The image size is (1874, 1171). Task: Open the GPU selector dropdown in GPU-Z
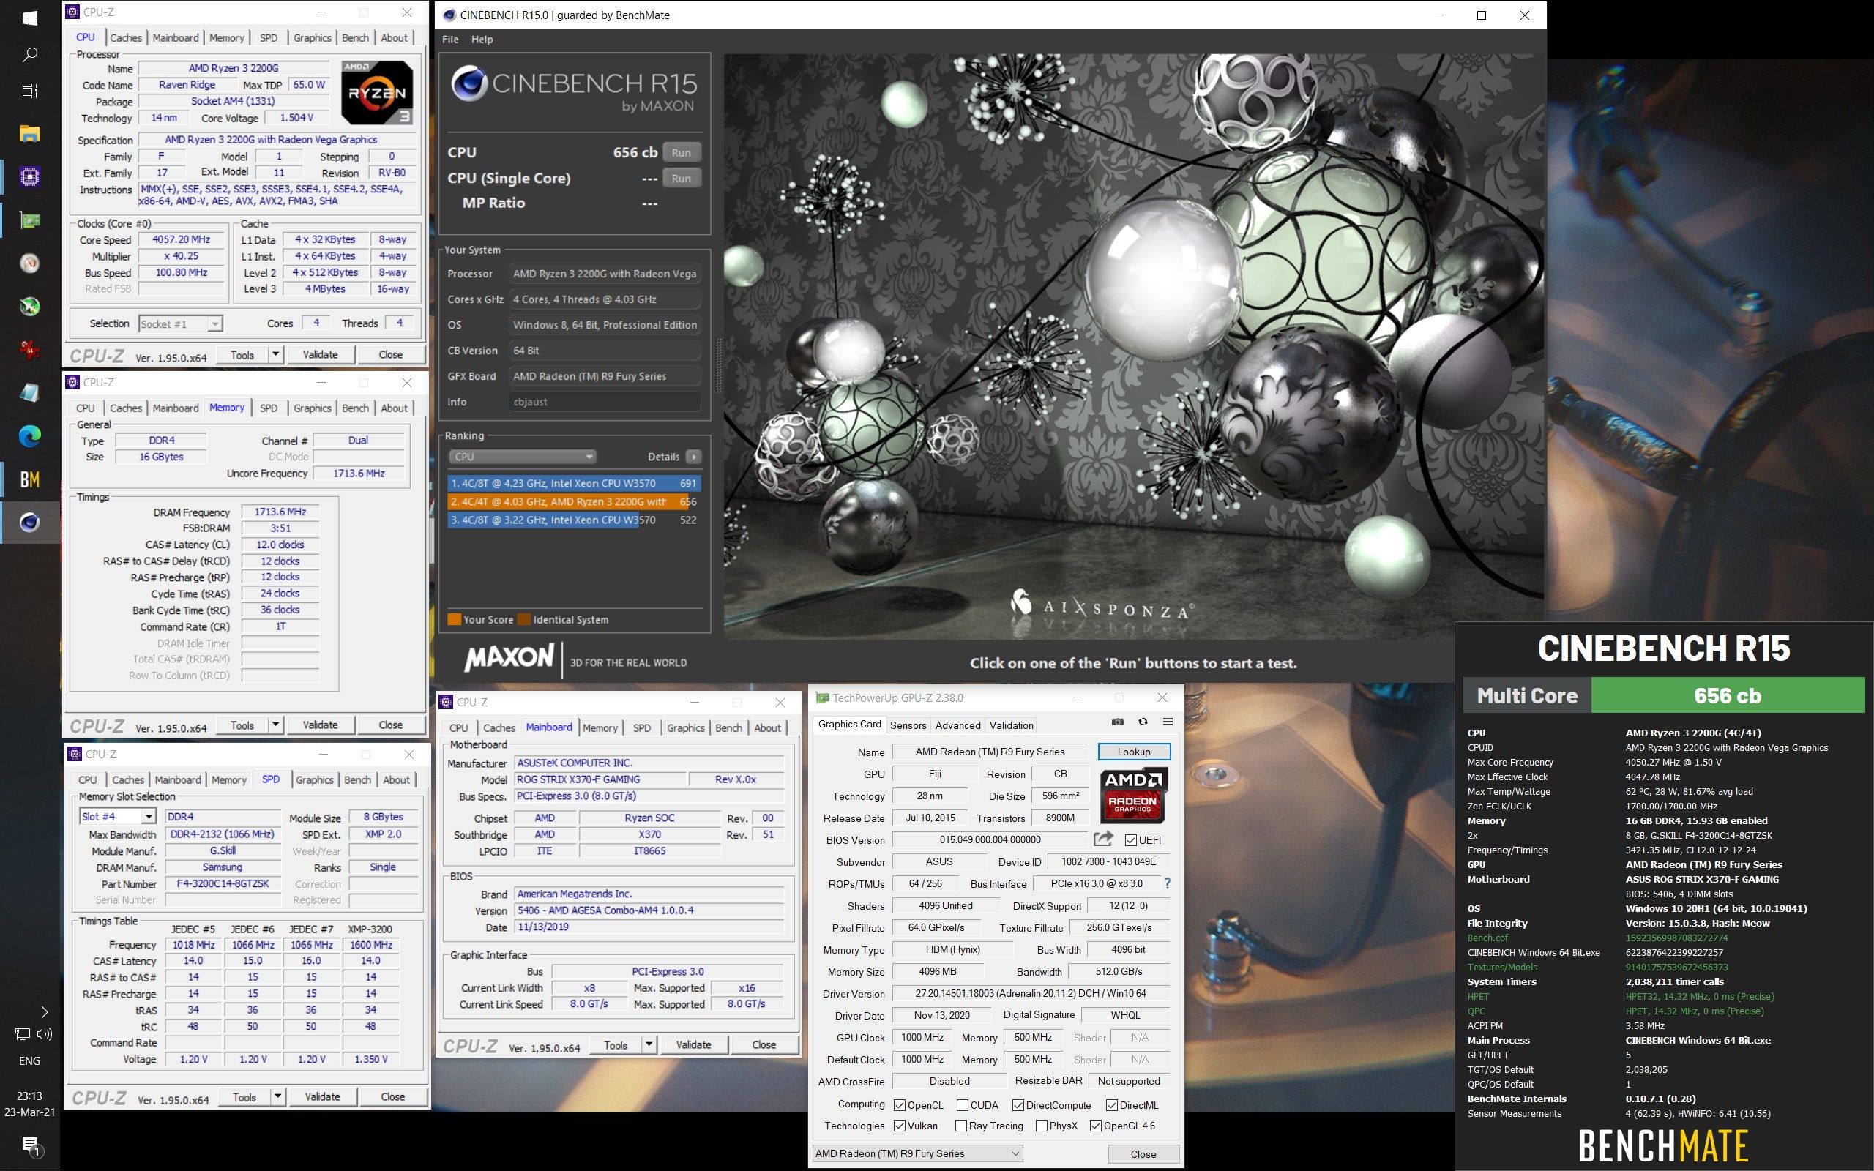pyautogui.click(x=917, y=1153)
